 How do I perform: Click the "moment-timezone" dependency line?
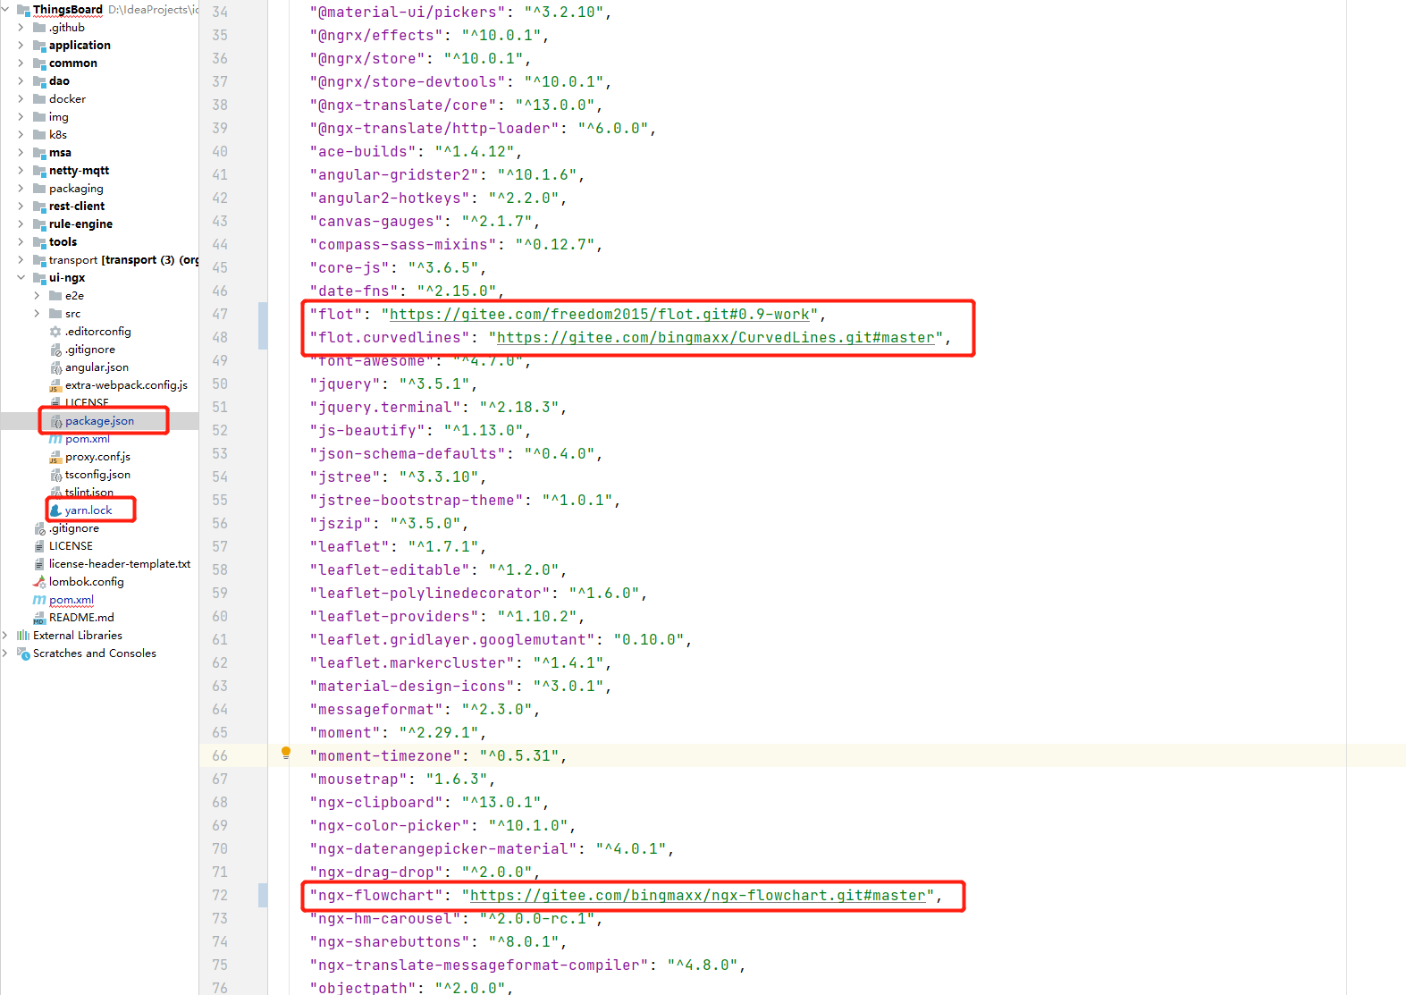[438, 755]
